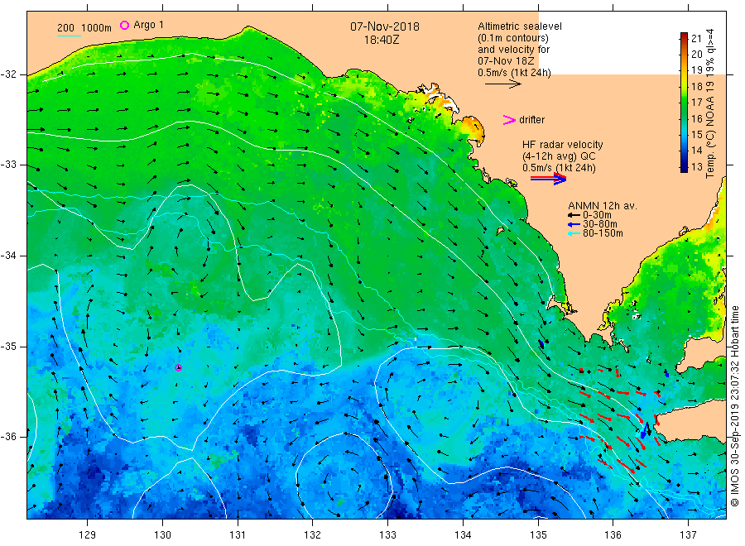Screen dimensions: 745x546
Task: Click the latitude label -35
Action: [8, 346]
